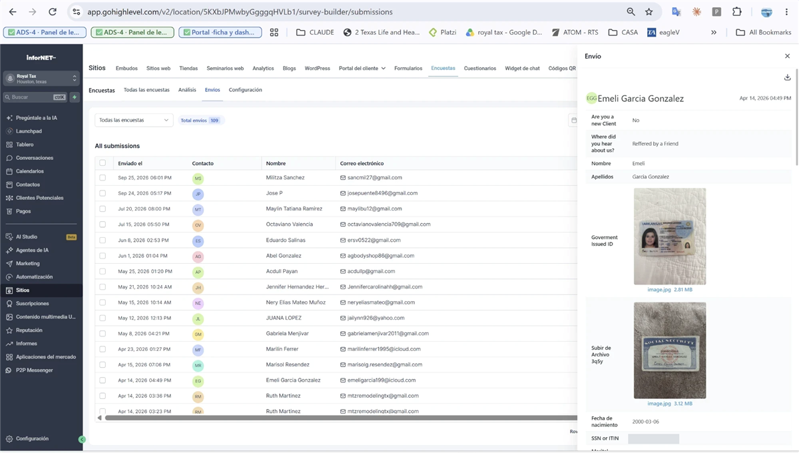The height and width of the screenshot is (453, 799).
Task: Go to the Formularios tab
Action: coord(408,68)
